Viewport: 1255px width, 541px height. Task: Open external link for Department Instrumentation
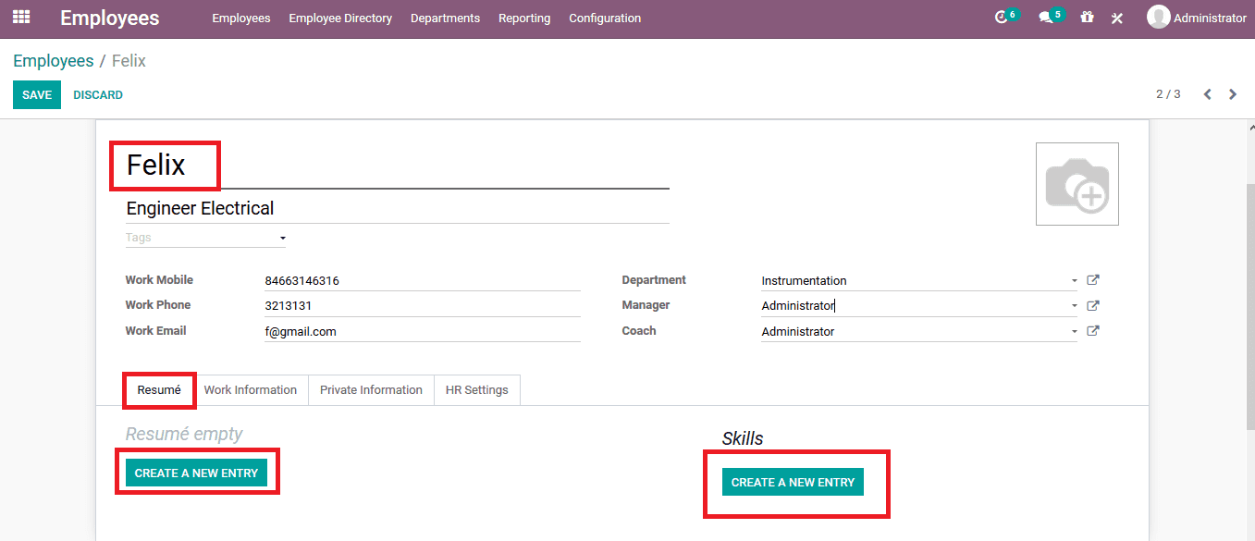point(1092,280)
